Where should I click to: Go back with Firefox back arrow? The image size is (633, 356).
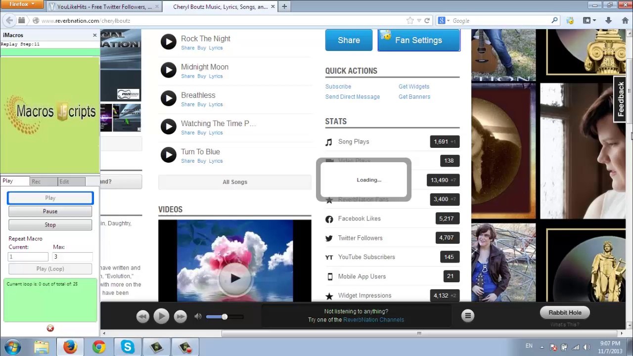click(9, 20)
